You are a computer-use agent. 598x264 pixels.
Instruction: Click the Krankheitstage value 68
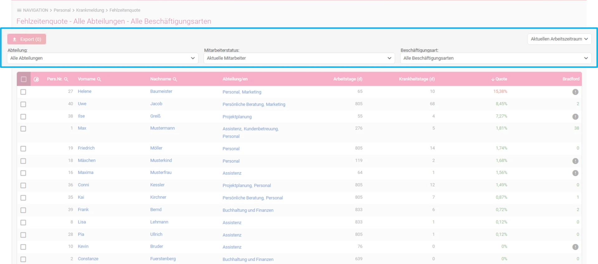(432, 104)
